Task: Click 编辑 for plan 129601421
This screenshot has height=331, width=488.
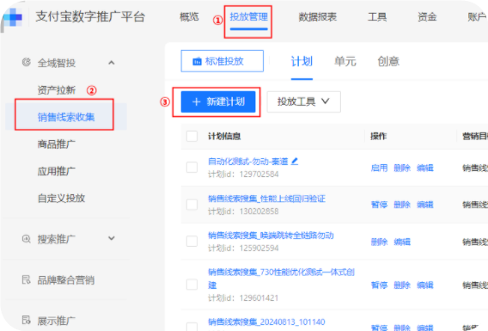Action: [x=425, y=285]
